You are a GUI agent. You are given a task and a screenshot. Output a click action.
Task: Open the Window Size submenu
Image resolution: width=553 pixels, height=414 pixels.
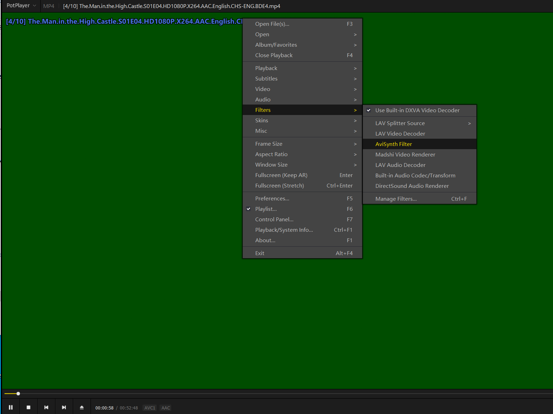coord(302,165)
